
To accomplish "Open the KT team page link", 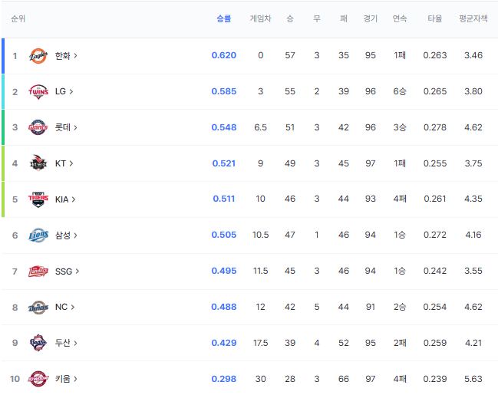I will click(x=64, y=163).
